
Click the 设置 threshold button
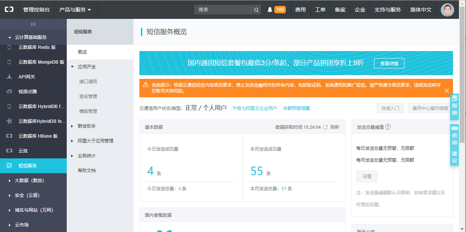[x=367, y=176]
